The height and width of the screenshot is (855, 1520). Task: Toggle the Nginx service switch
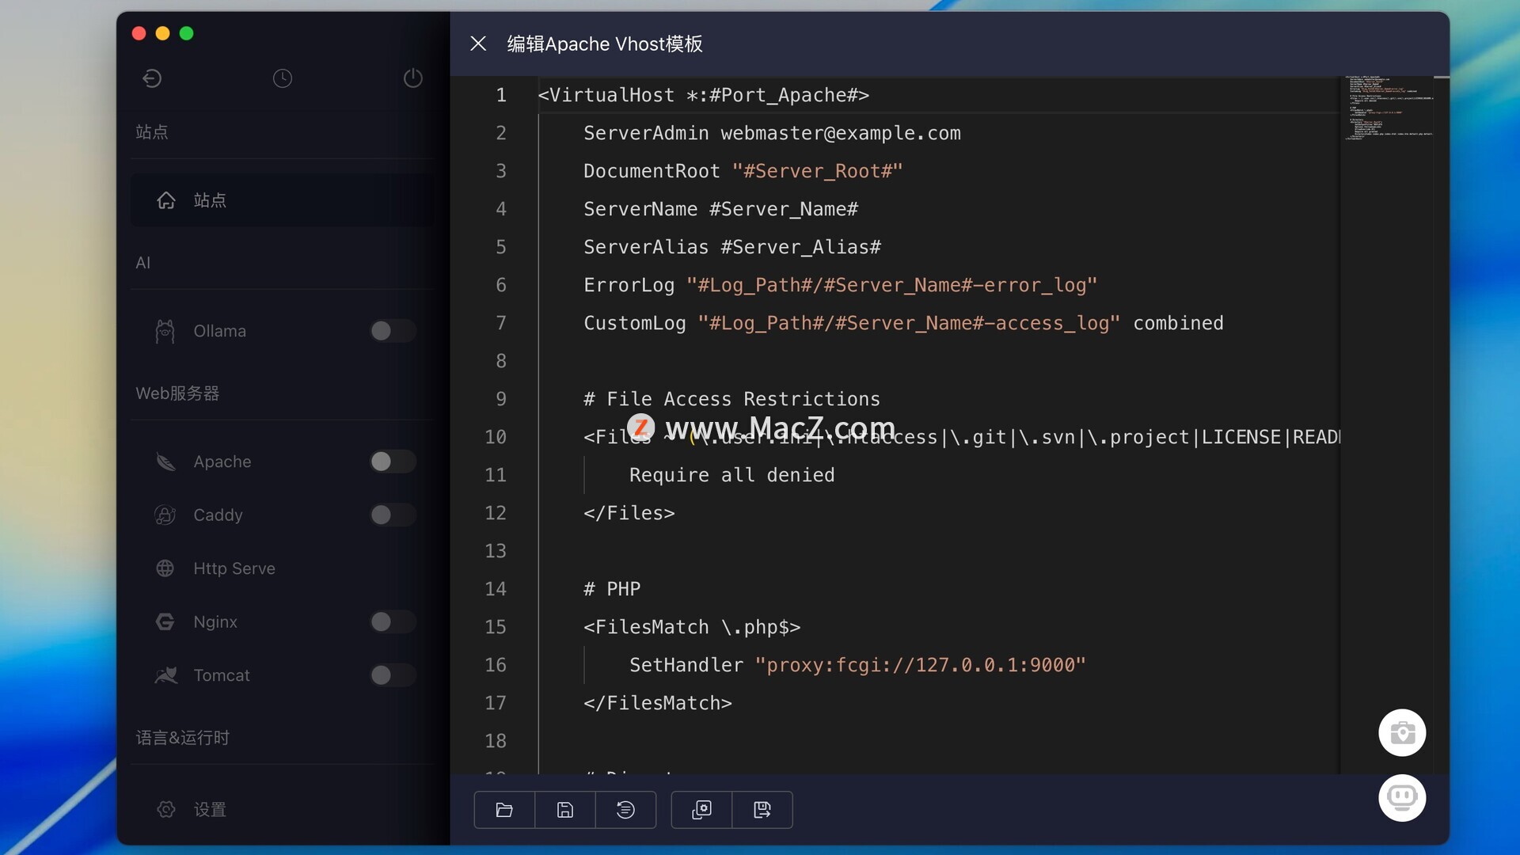coord(393,622)
